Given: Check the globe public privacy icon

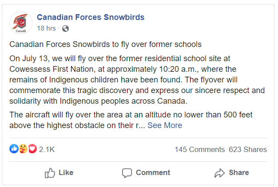Looking at the screenshot, I should (65, 28).
